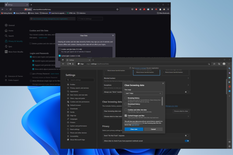Expand the Blocked trackers row
Image resolution: width=233 pixels, height=155 pixels.
[x=188, y=78]
